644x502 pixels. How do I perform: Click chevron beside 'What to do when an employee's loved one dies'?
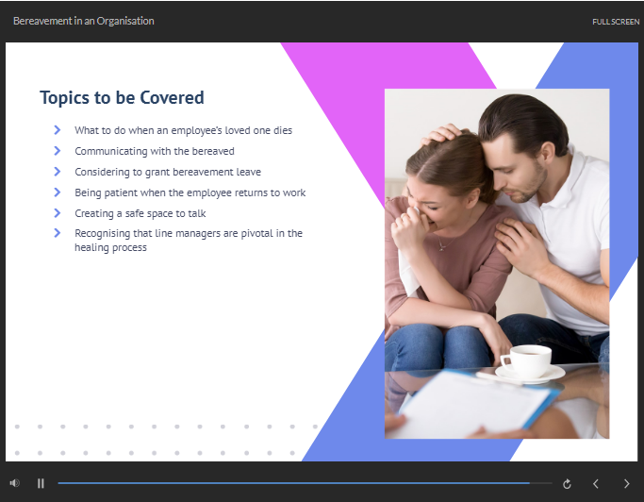(58, 130)
